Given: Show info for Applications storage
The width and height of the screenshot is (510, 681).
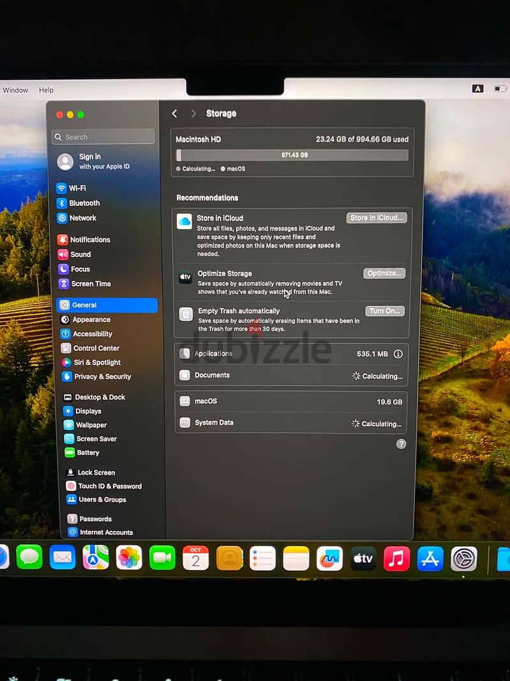Looking at the screenshot, I should [x=398, y=354].
